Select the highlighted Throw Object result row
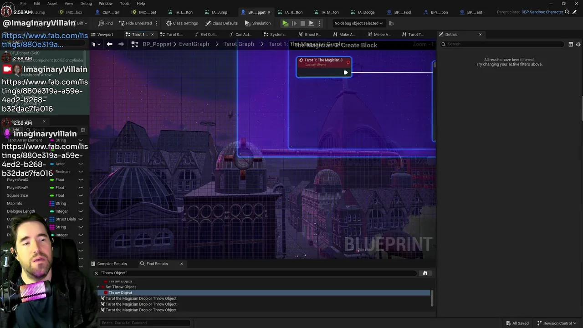583x328 pixels. (x=264, y=292)
